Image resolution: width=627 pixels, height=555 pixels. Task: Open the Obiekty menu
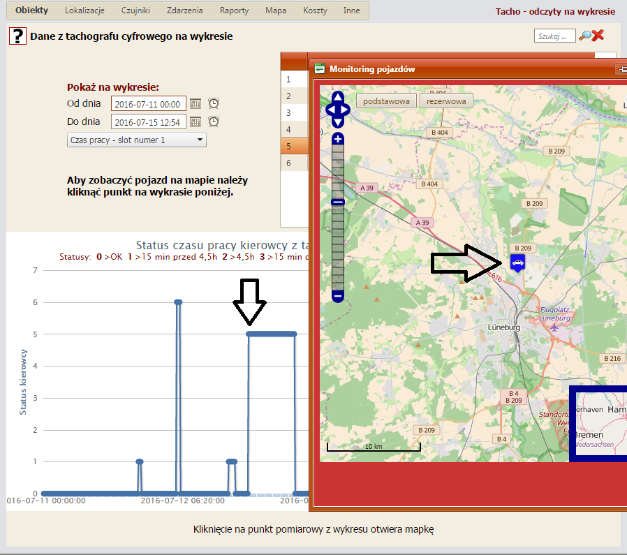coord(31,10)
